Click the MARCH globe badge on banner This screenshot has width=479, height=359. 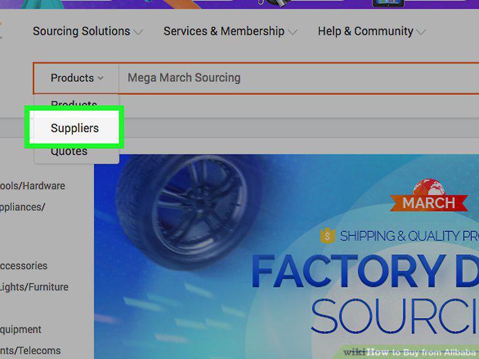pyautogui.click(x=429, y=196)
